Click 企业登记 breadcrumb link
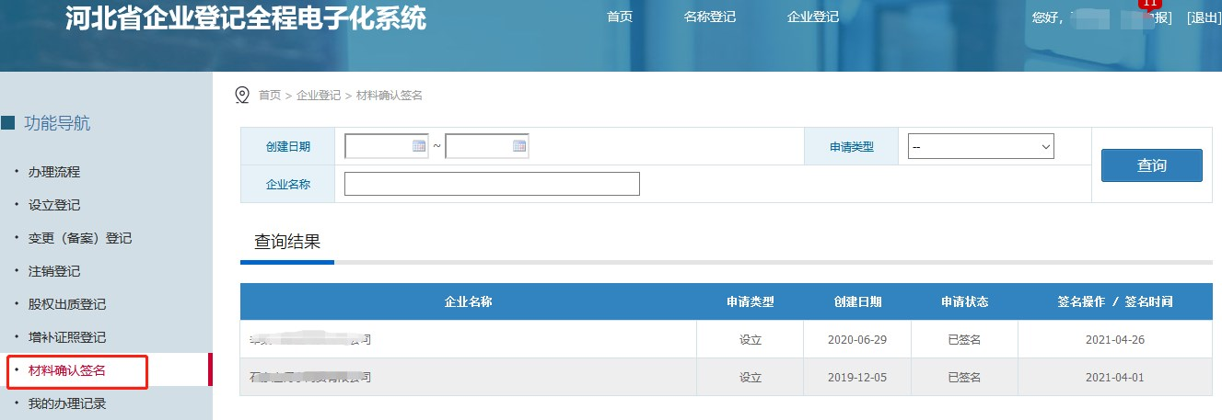1222x420 pixels. pyautogui.click(x=318, y=96)
